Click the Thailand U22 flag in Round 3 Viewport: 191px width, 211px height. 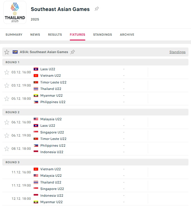[36, 182]
